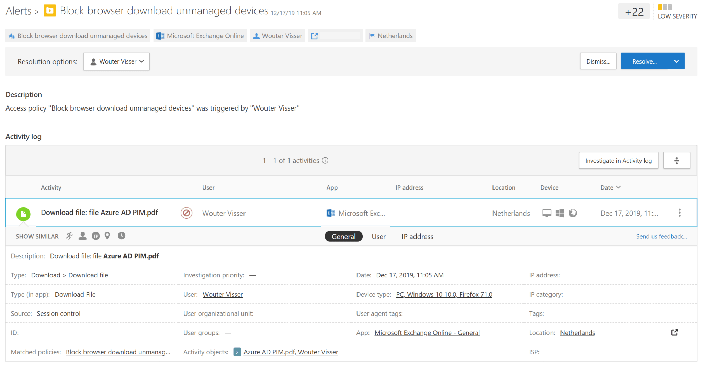Click the desktop PC icon in Device column
The height and width of the screenshot is (366, 703).
[x=546, y=213]
